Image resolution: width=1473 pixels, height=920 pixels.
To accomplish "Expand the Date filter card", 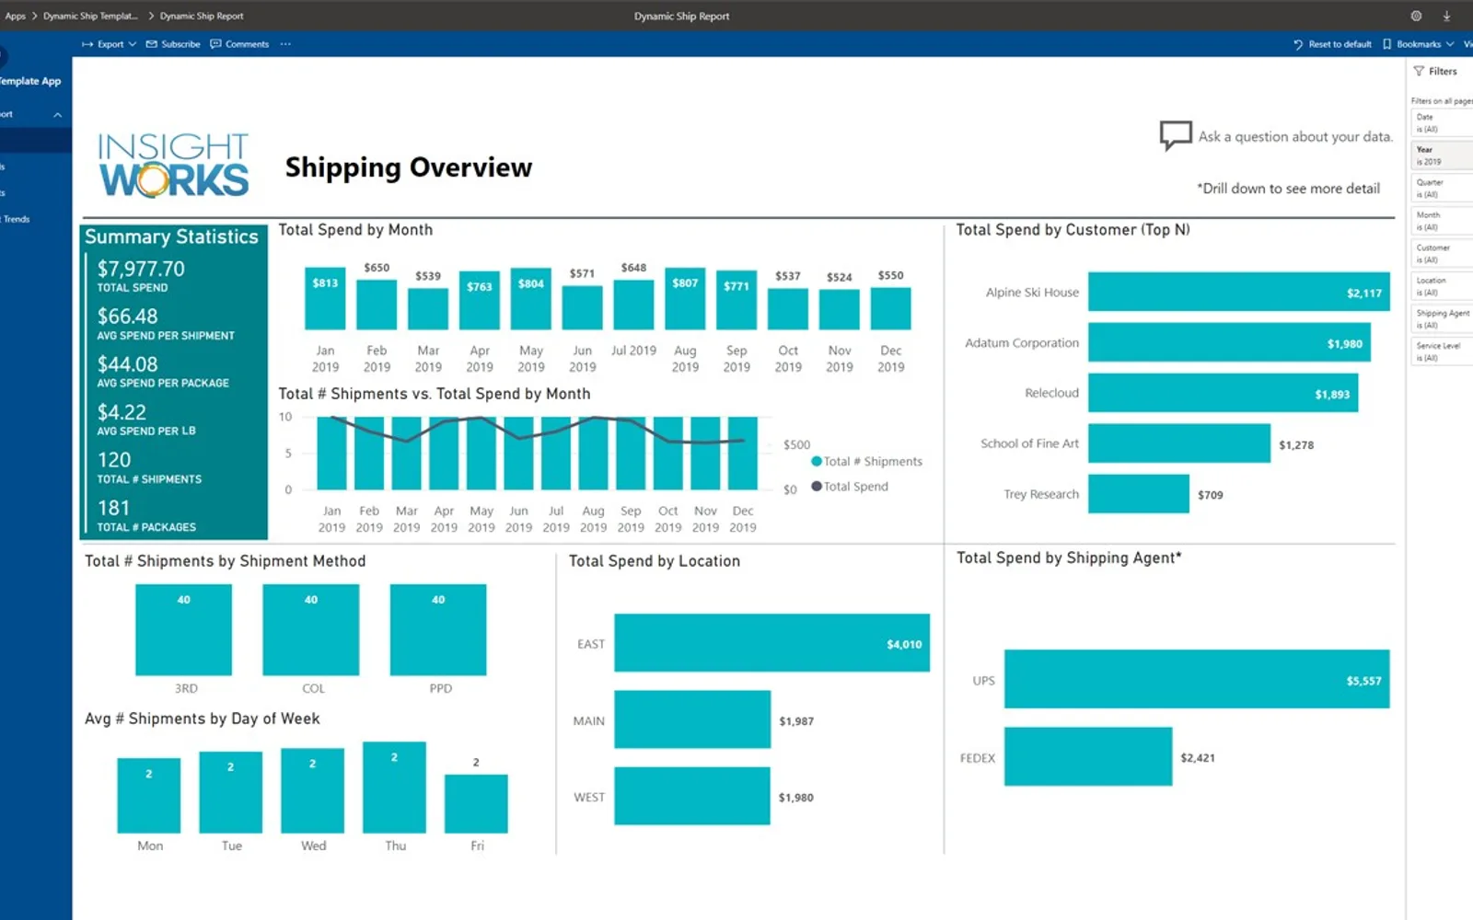I will tap(1441, 123).
